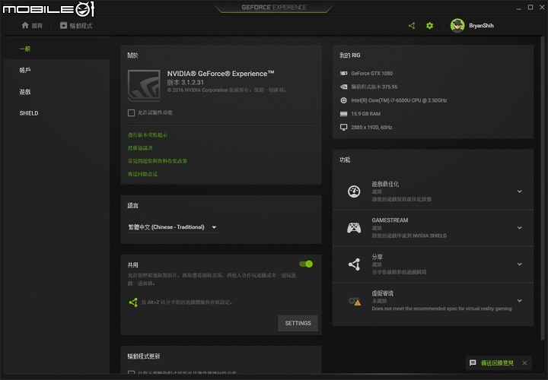Open the language dropdown showing Chinese - Traditional

pyautogui.click(x=173, y=227)
